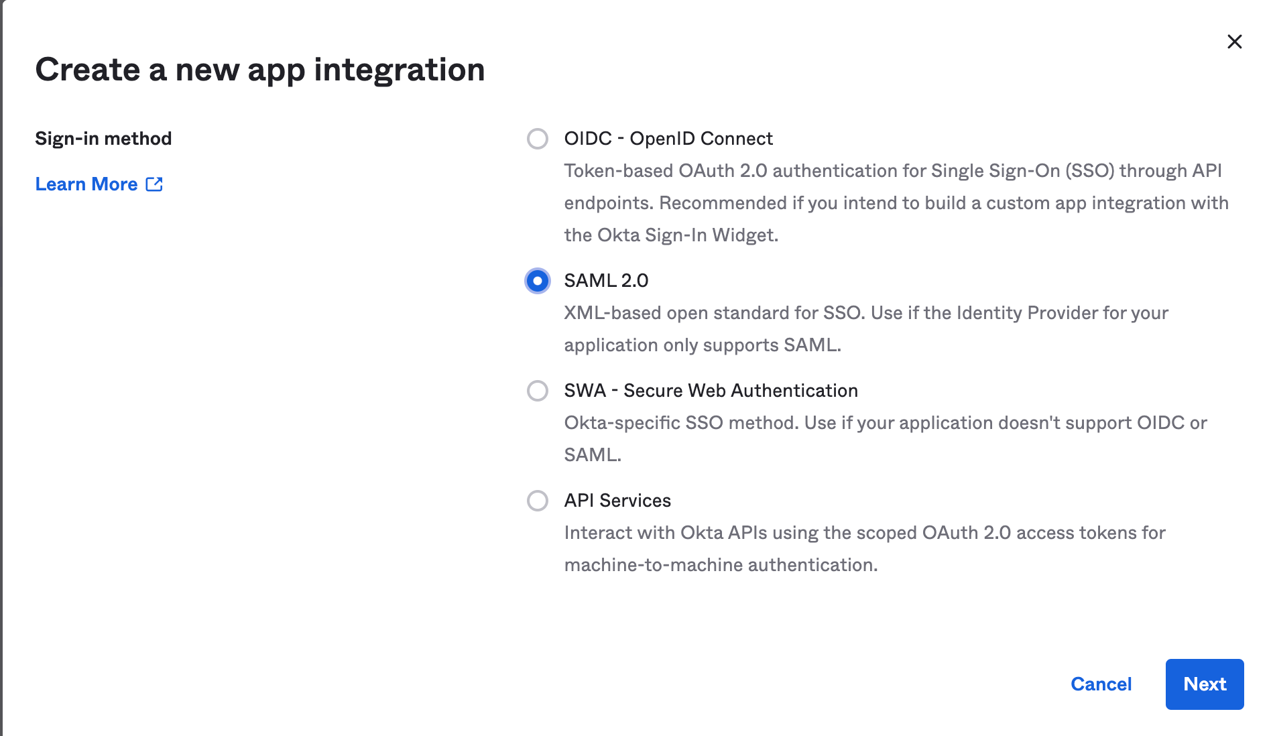
Task: Choose the SWA radio button
Action: [x=537, y=391]
